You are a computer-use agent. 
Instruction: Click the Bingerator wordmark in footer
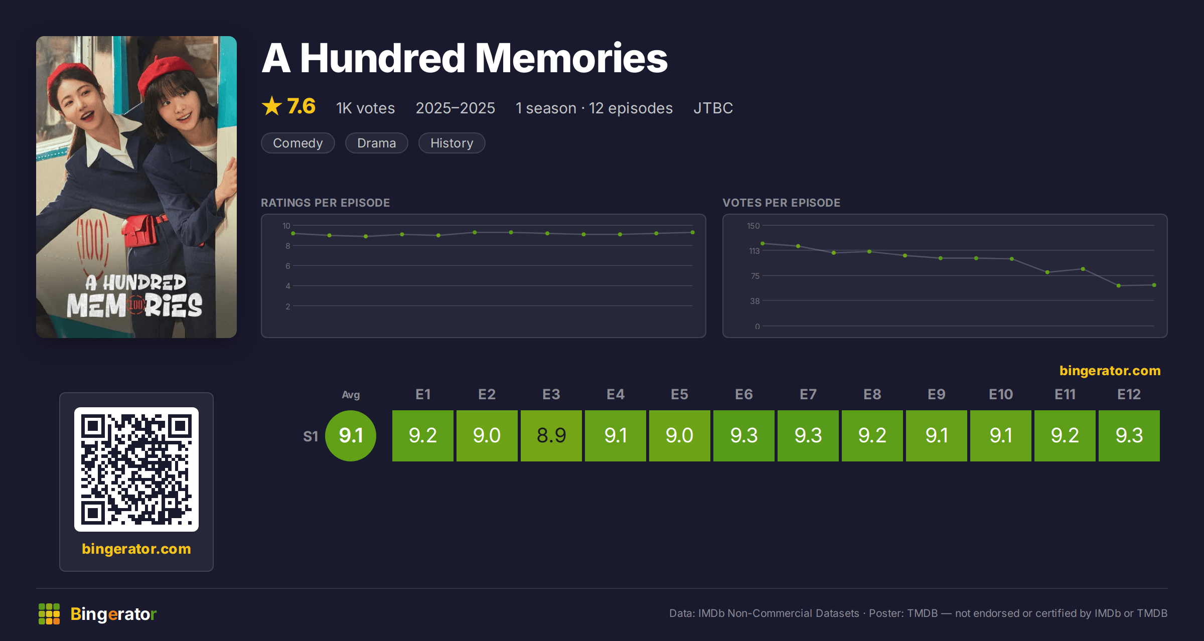click(113, 614)
